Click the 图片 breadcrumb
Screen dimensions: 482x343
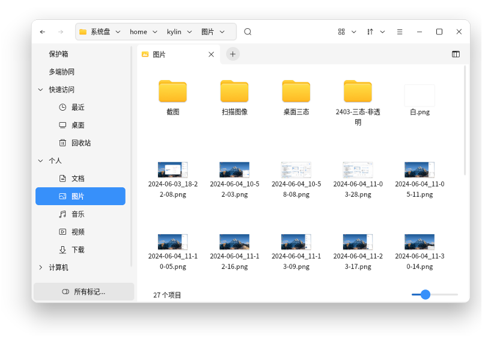[207, 32]
